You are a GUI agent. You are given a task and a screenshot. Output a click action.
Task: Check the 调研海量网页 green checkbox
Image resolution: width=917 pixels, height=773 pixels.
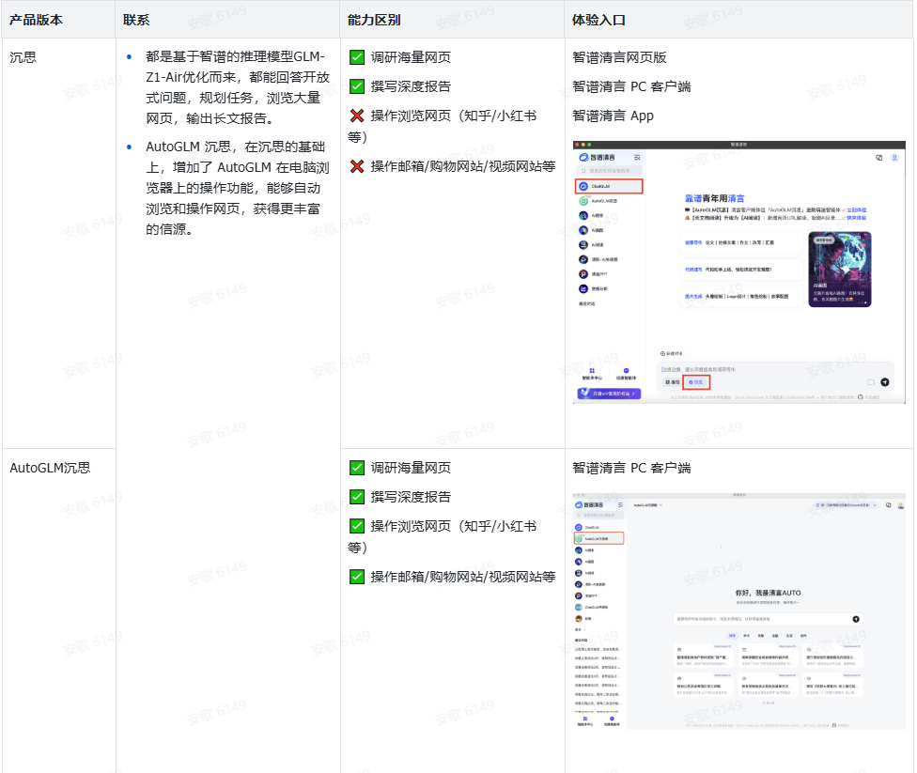pyautogui.click(x=357, y=56)
